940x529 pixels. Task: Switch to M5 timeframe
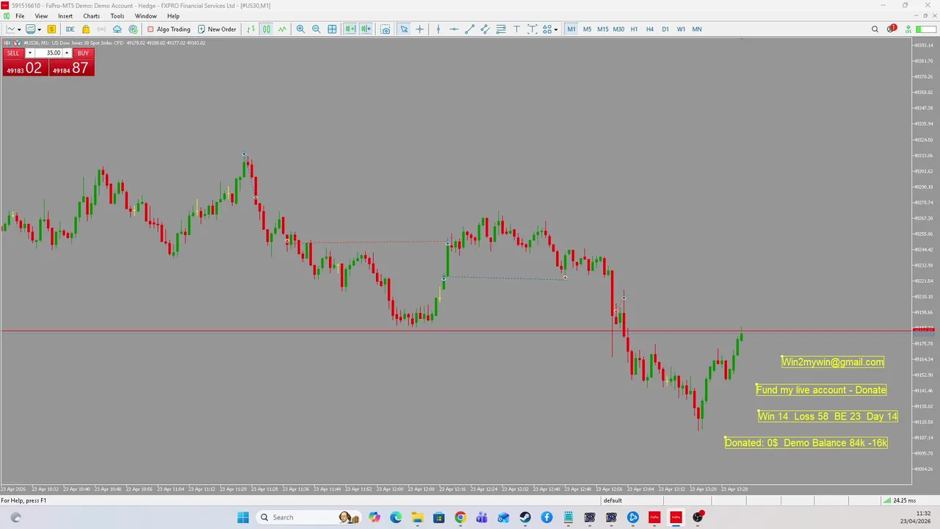pyautogui.click(x=587, y=29)
